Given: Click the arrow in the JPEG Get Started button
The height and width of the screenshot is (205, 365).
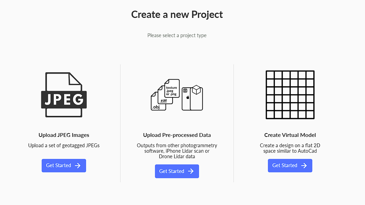Looking at the screenshot, I should (x=78, y=165).
